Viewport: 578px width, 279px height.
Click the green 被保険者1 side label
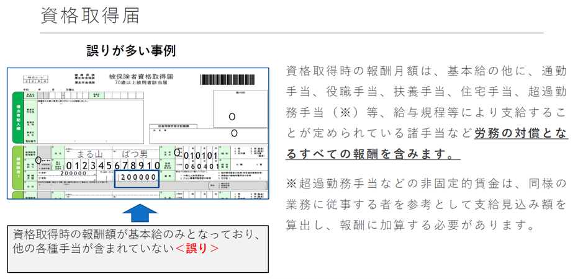(x=18, y=167)
